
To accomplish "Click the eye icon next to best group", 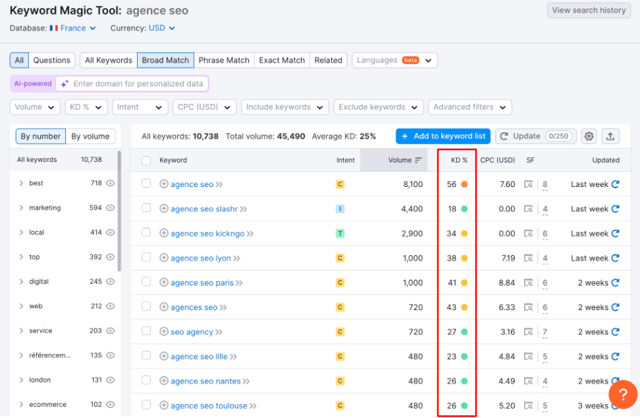I will click(x=111, y=183).
